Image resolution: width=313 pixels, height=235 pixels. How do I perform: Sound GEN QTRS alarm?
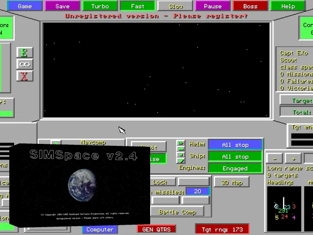156,230
